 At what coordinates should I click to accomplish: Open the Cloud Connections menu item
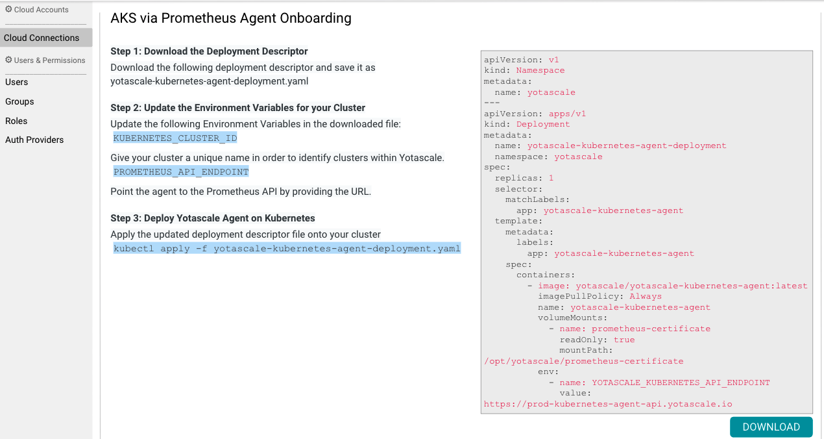tap(42, 38)
